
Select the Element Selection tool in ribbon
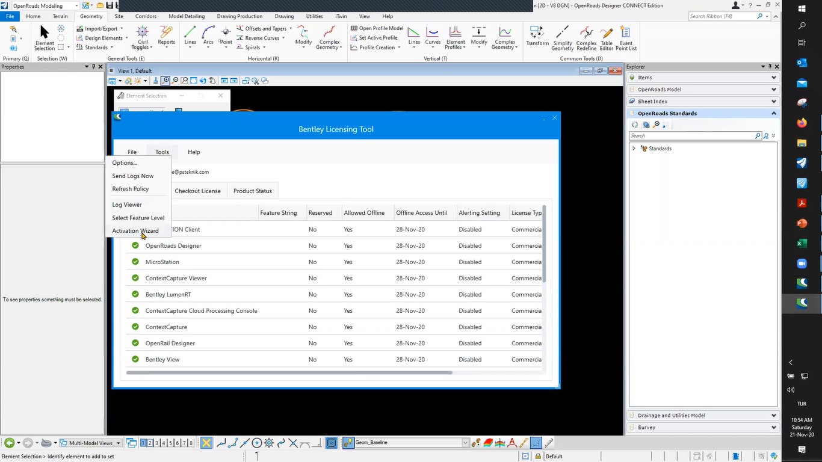tap(45, 38)
